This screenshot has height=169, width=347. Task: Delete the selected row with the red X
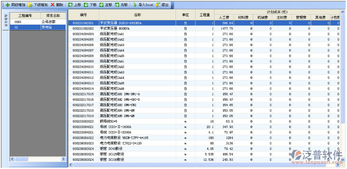[x=57, y=5]
